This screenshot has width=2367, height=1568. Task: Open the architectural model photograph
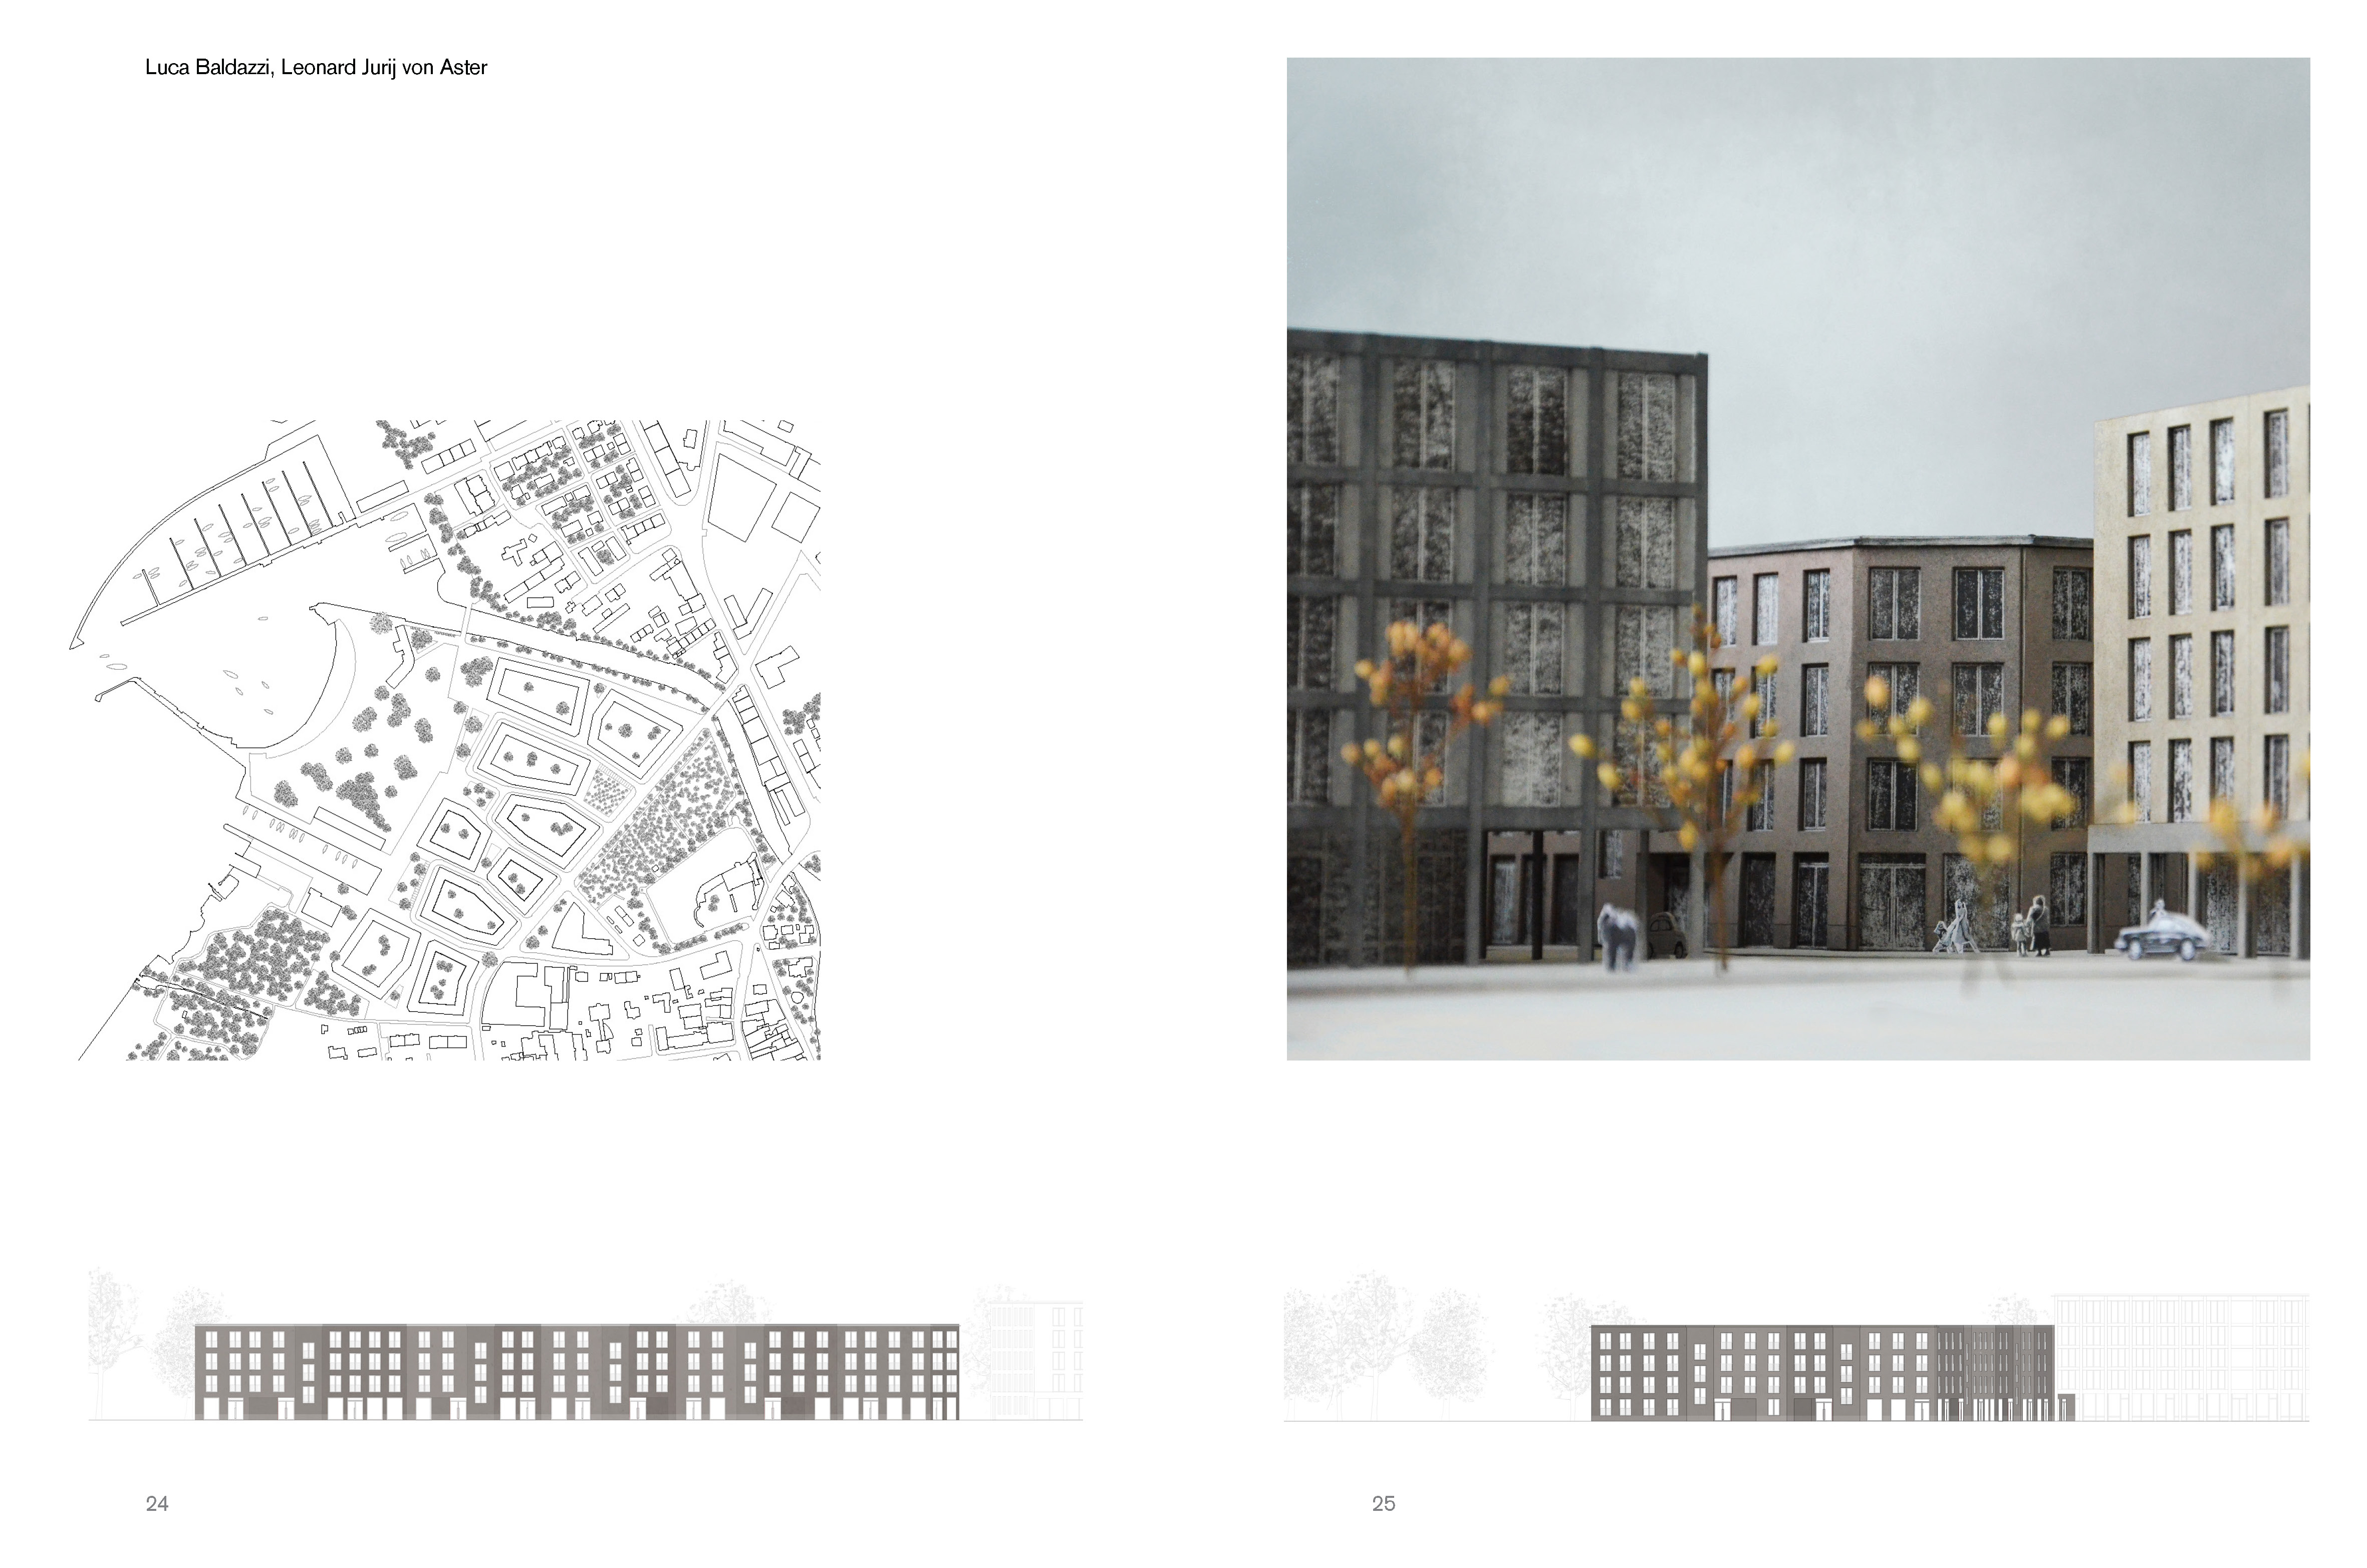[1798, 559]
